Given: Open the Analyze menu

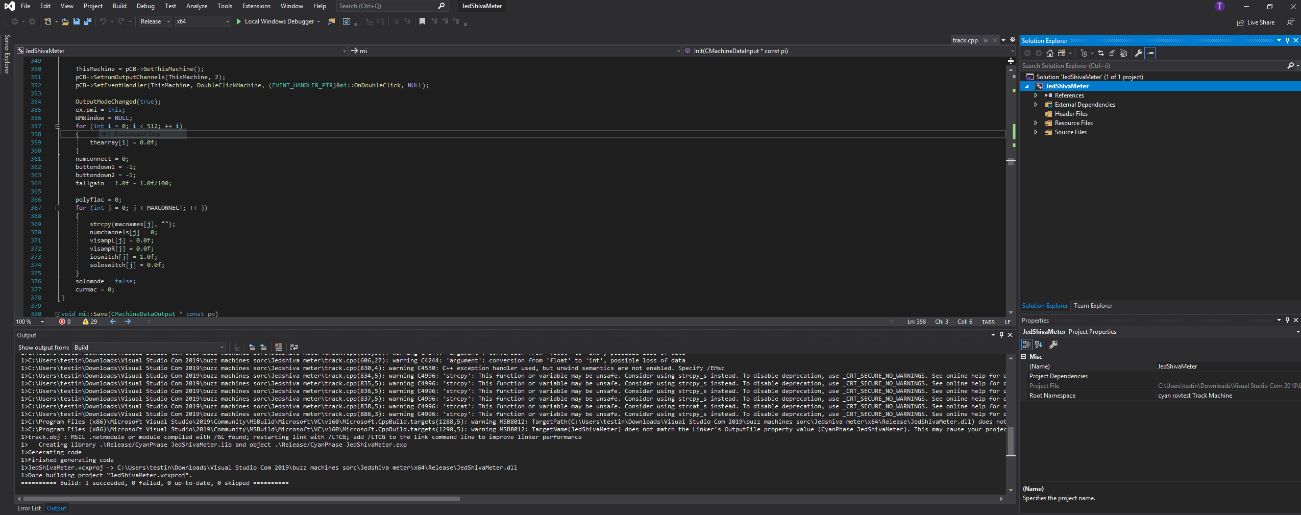Looking at the screenshot, I should [x=197, y=6].
